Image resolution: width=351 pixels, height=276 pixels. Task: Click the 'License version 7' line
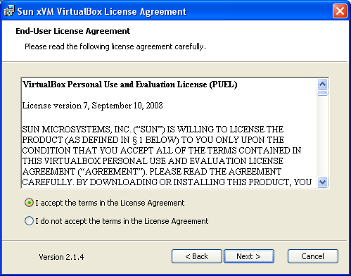click(x=92, y=106)
